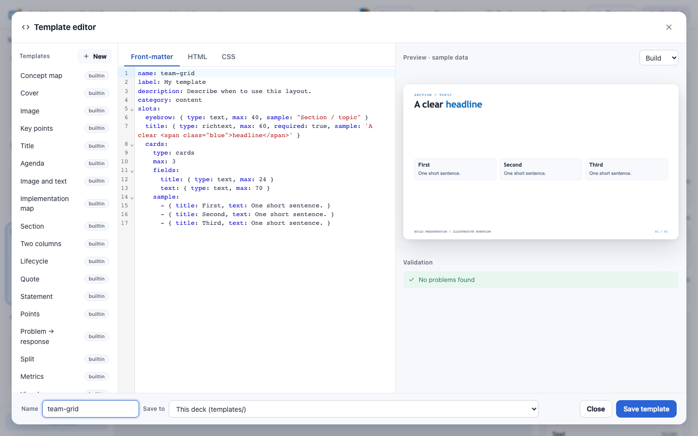Select the Problem → response template

pos(64,336)
